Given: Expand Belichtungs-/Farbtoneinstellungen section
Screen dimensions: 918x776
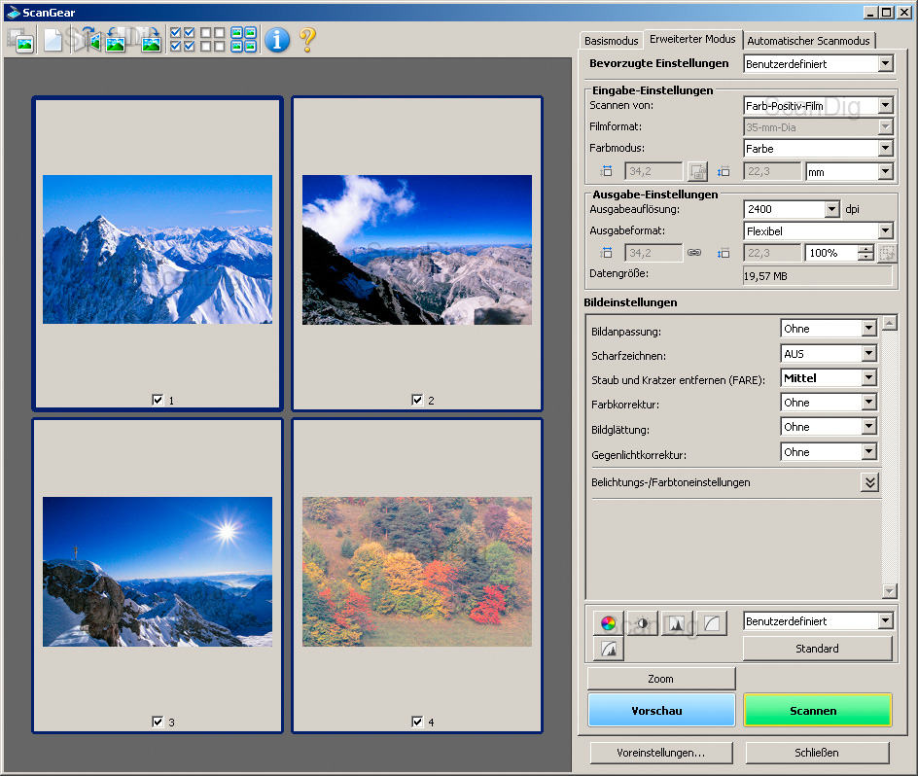Looking at the screenshot, I should coord(869,482).
